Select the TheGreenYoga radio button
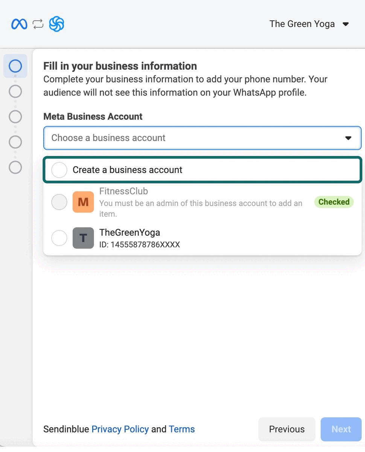The height and width of the screenshot is (452, 365). click(x=59, y=238)
